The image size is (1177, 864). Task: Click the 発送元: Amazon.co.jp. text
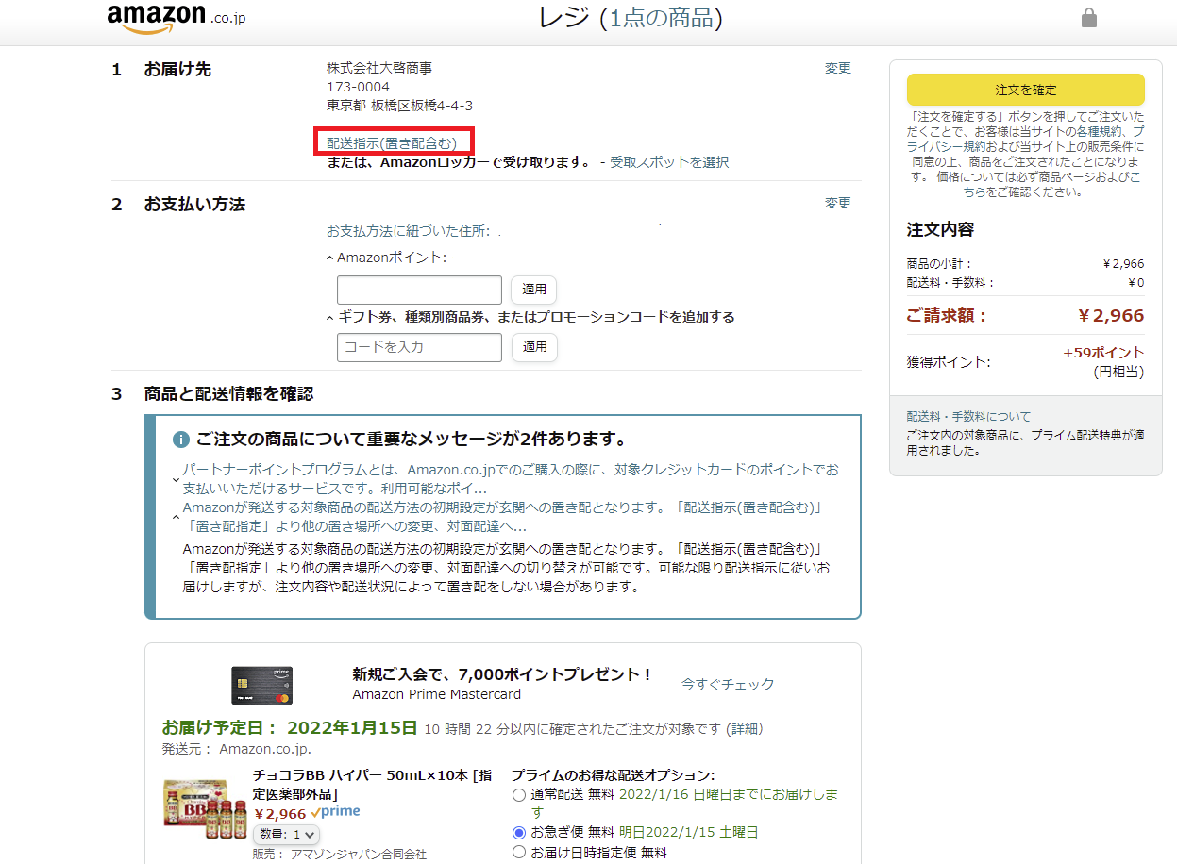tap(237, 749)
